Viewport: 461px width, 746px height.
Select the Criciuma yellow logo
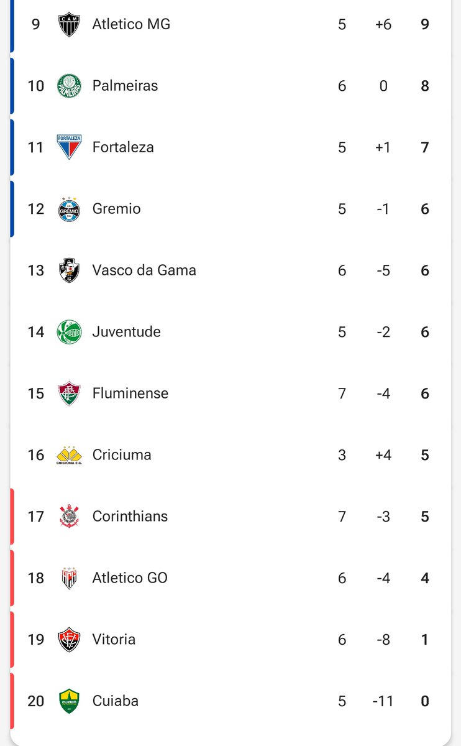(x=69, y=455)
